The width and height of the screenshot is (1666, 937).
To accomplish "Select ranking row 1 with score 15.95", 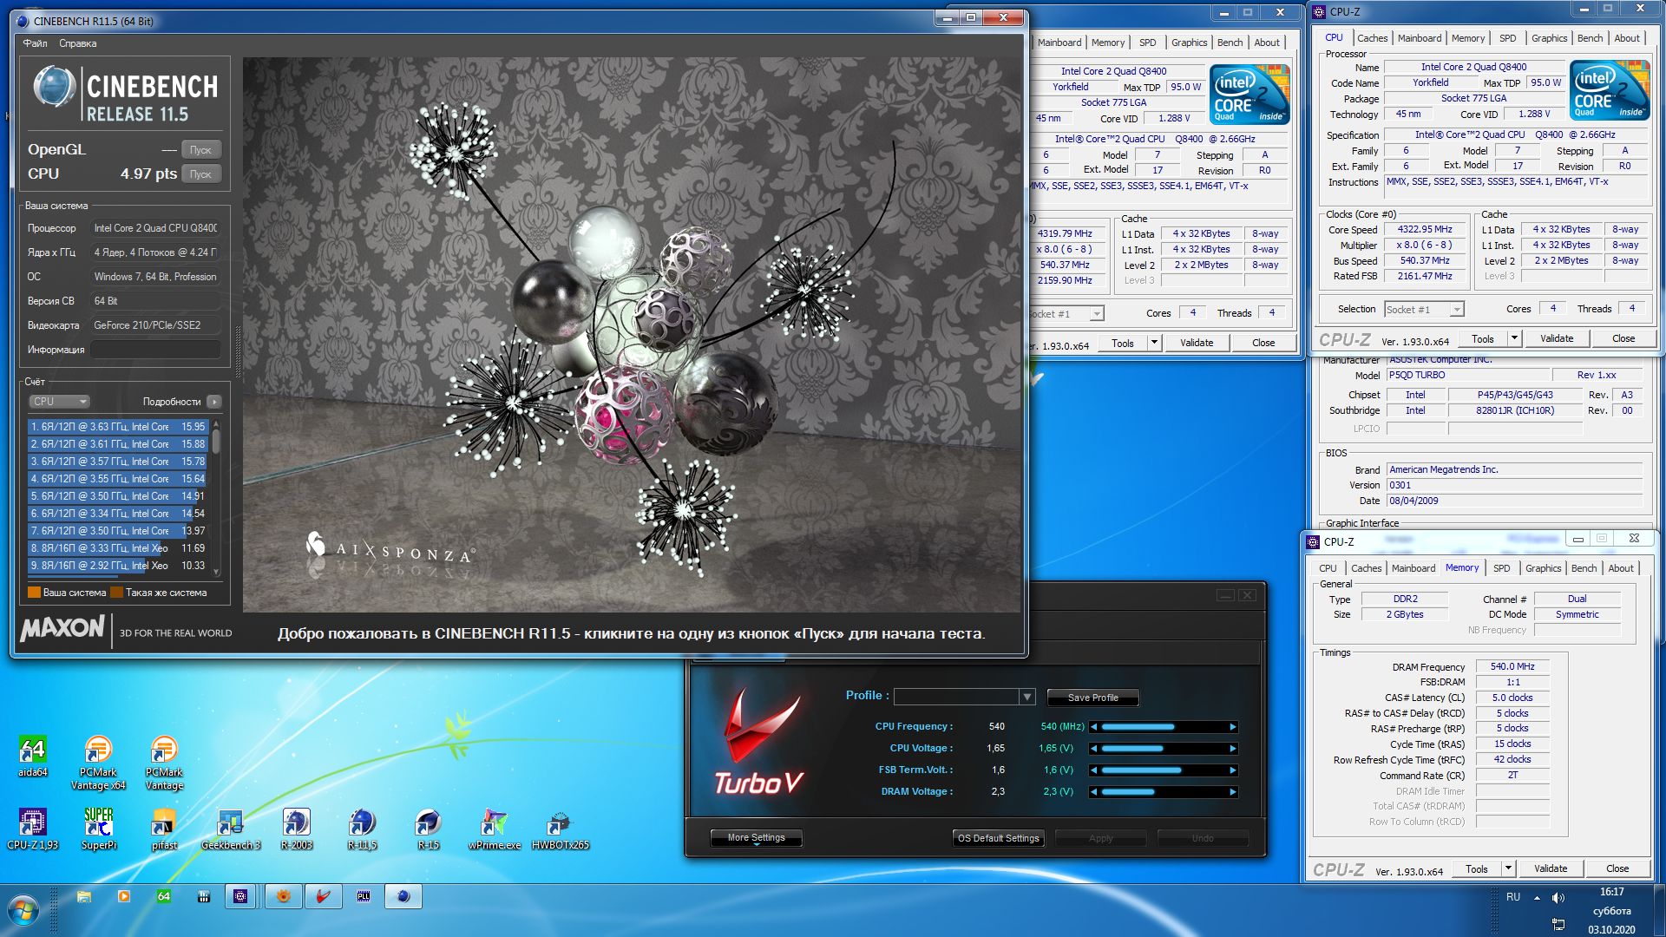I will point(118,427).
